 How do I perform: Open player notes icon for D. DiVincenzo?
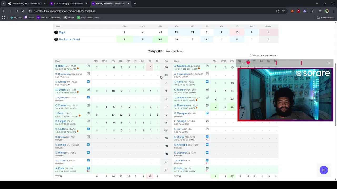point(88,74)
